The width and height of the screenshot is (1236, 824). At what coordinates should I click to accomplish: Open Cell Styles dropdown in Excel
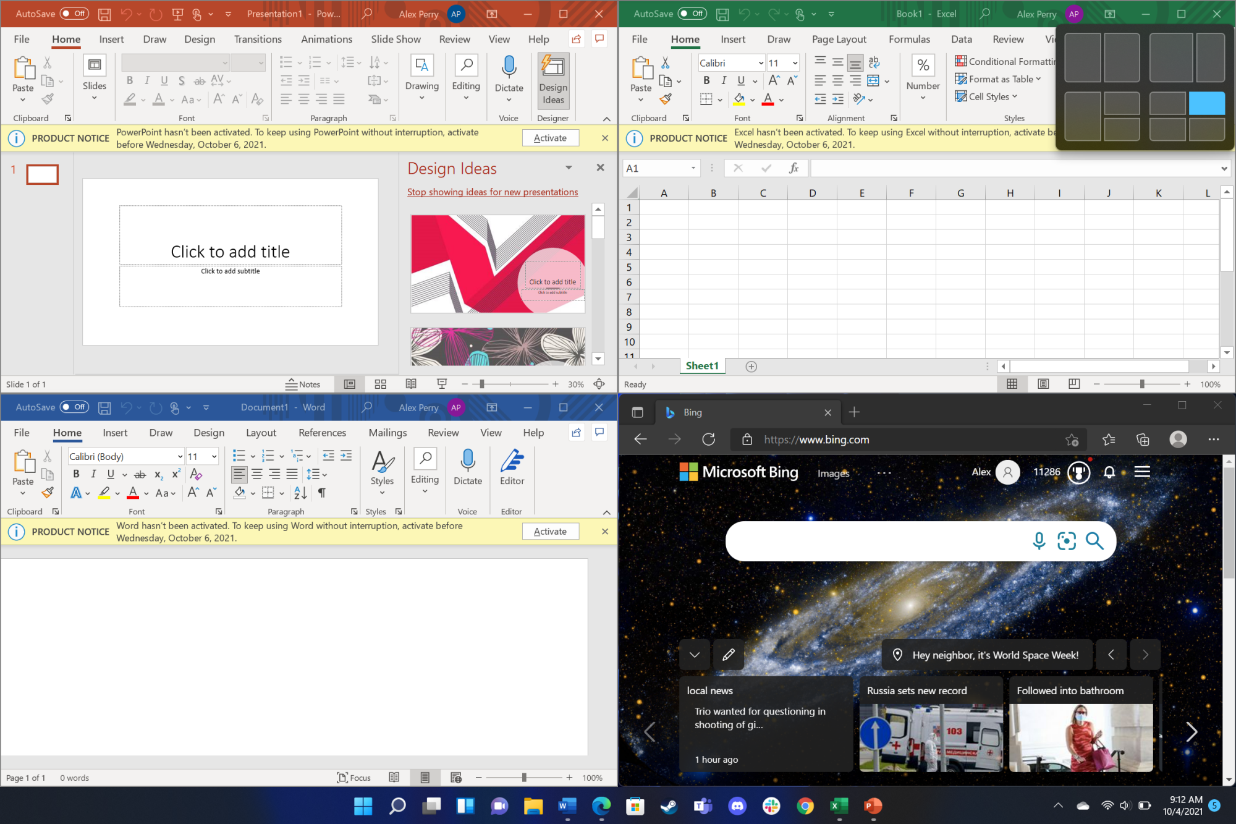(986, 96)
